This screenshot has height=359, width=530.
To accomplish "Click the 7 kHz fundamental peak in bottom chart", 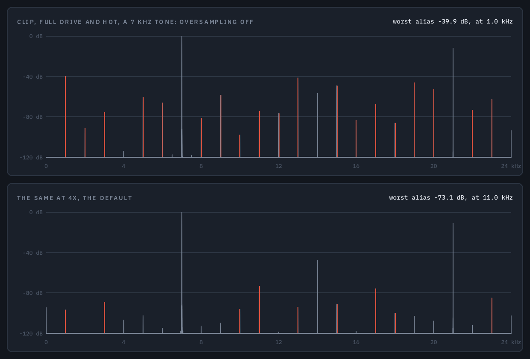I will (x=182, y=273).
